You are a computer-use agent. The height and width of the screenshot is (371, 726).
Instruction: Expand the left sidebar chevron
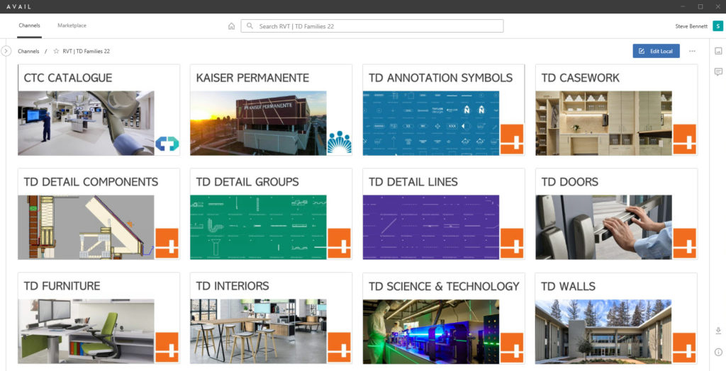[6, 51]
